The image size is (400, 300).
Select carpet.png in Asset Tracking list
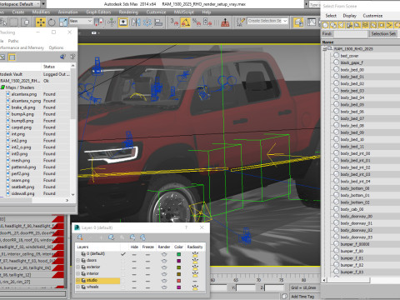click(22, 127)
